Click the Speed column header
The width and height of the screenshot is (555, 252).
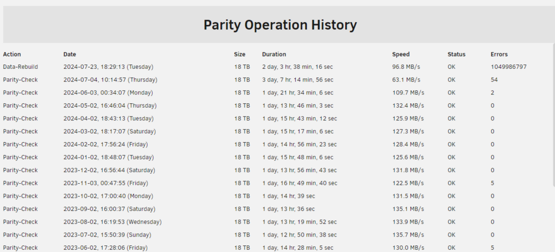point(401,54)
